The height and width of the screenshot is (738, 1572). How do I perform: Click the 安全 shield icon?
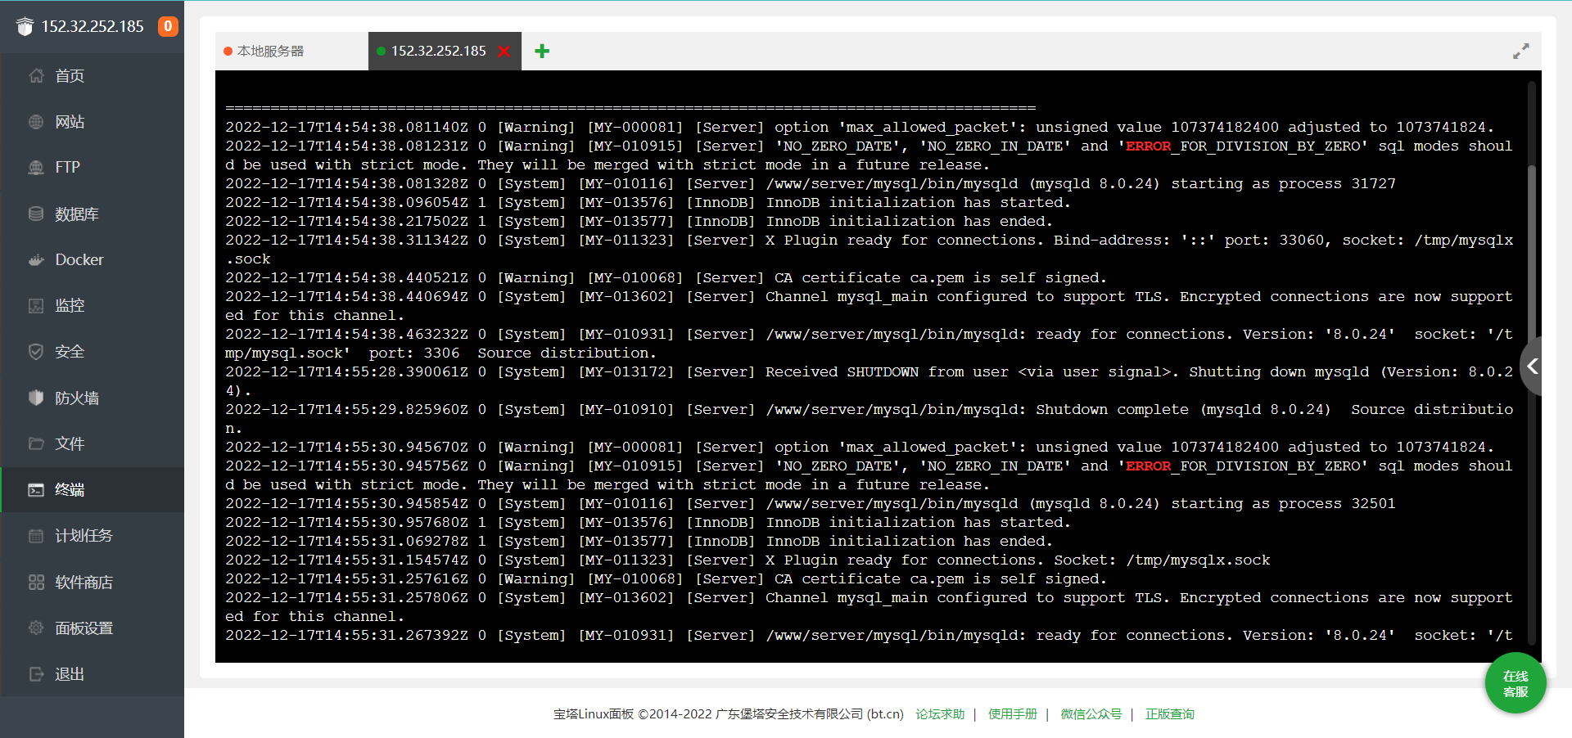coord(36,352)
